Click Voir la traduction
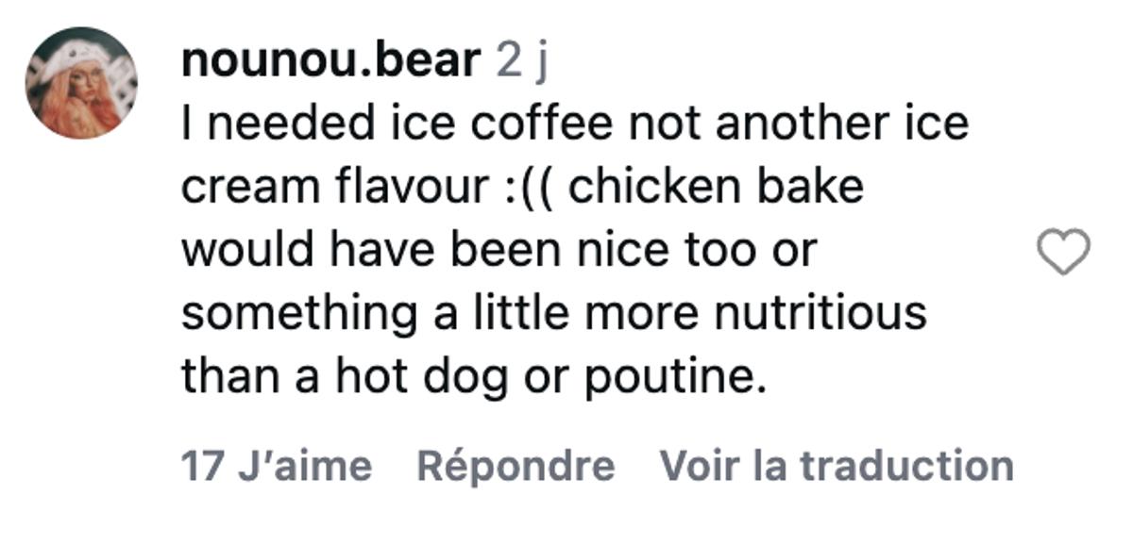 (x=836, y=466)
